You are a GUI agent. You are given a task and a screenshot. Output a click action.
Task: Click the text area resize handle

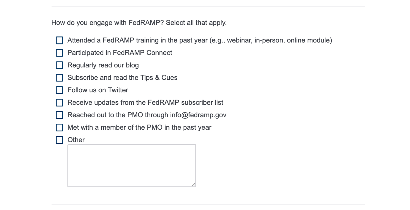[193, 184]
